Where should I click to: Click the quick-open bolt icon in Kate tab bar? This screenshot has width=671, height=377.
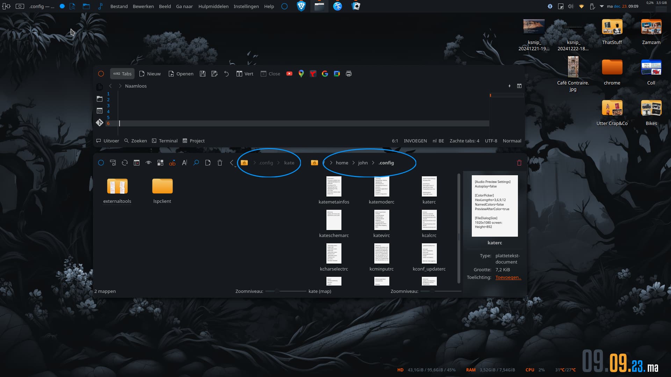pyautogui.click(x=510, y=86)
